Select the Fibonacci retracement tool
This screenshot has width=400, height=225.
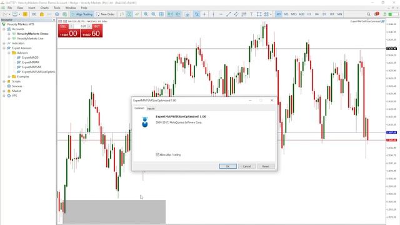(244, 14)
